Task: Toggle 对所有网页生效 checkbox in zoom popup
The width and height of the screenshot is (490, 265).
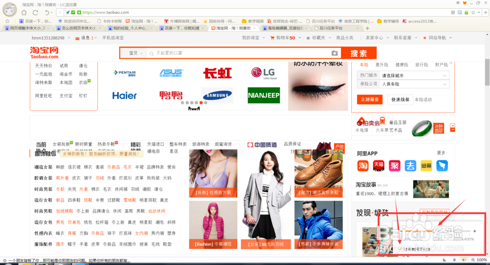Action: click(x=401, y=249)
